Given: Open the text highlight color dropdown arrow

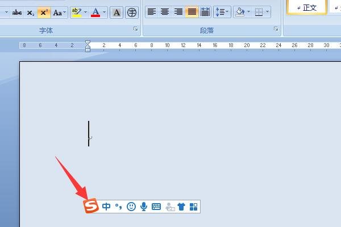Looking at the screenshot, I should click(86, 12).
